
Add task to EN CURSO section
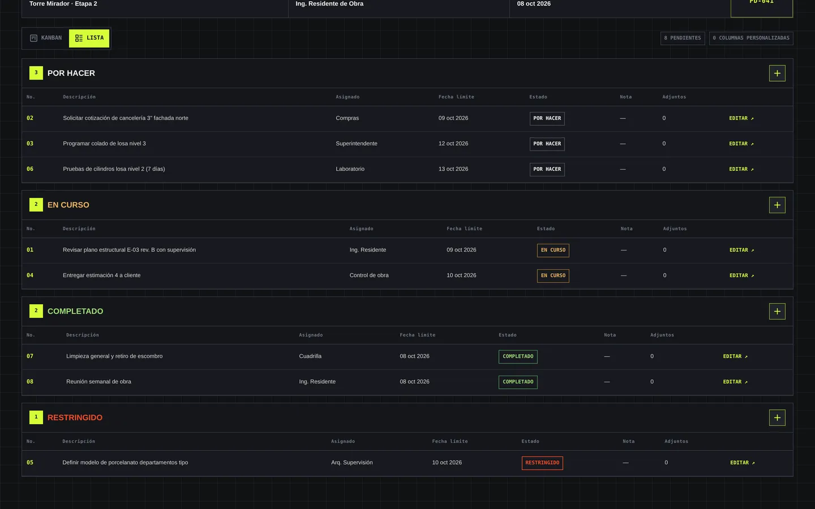pyautogui.click(x=777, y=205)
